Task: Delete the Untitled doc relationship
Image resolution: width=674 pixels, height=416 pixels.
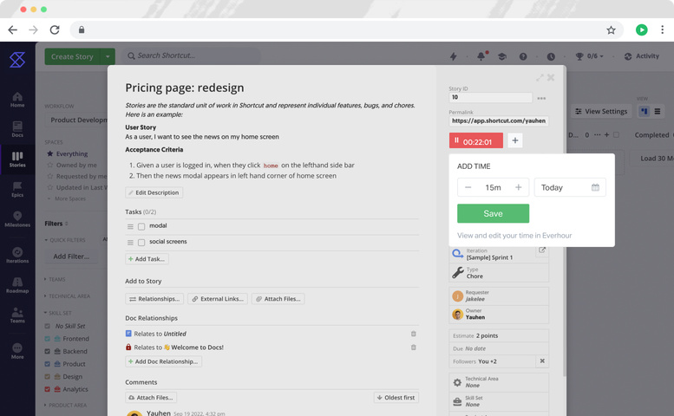Action: [x=413, y=334]
